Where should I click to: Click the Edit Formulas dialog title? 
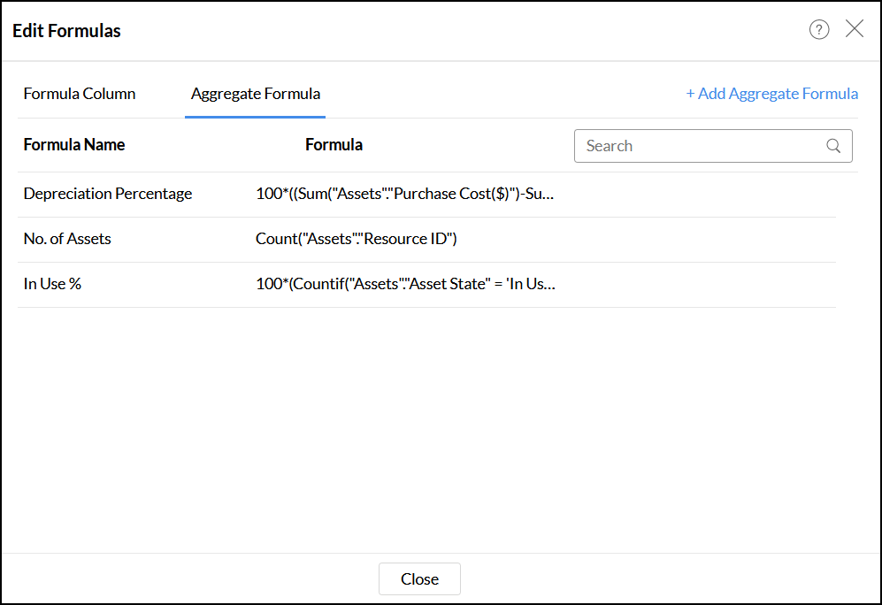tap(67, 31)
